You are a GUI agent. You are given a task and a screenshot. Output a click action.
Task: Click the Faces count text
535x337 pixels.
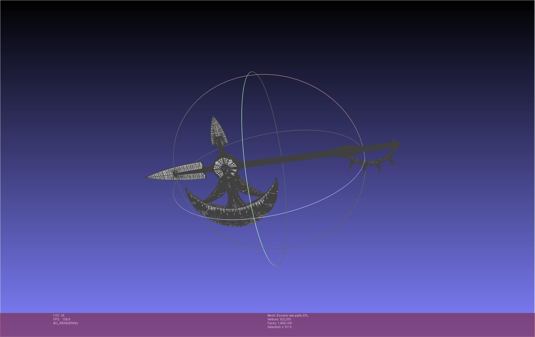tap(279, 323)
